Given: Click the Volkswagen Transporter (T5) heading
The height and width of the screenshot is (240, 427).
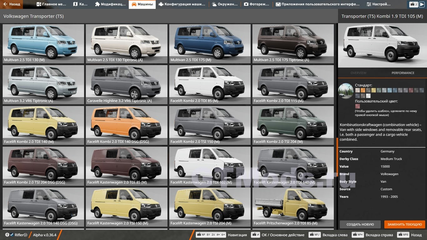Looking at the screenshot, I should coord(33,16).
